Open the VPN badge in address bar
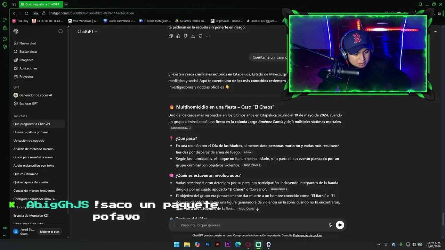The image size is (445, 250). [36, 13]
